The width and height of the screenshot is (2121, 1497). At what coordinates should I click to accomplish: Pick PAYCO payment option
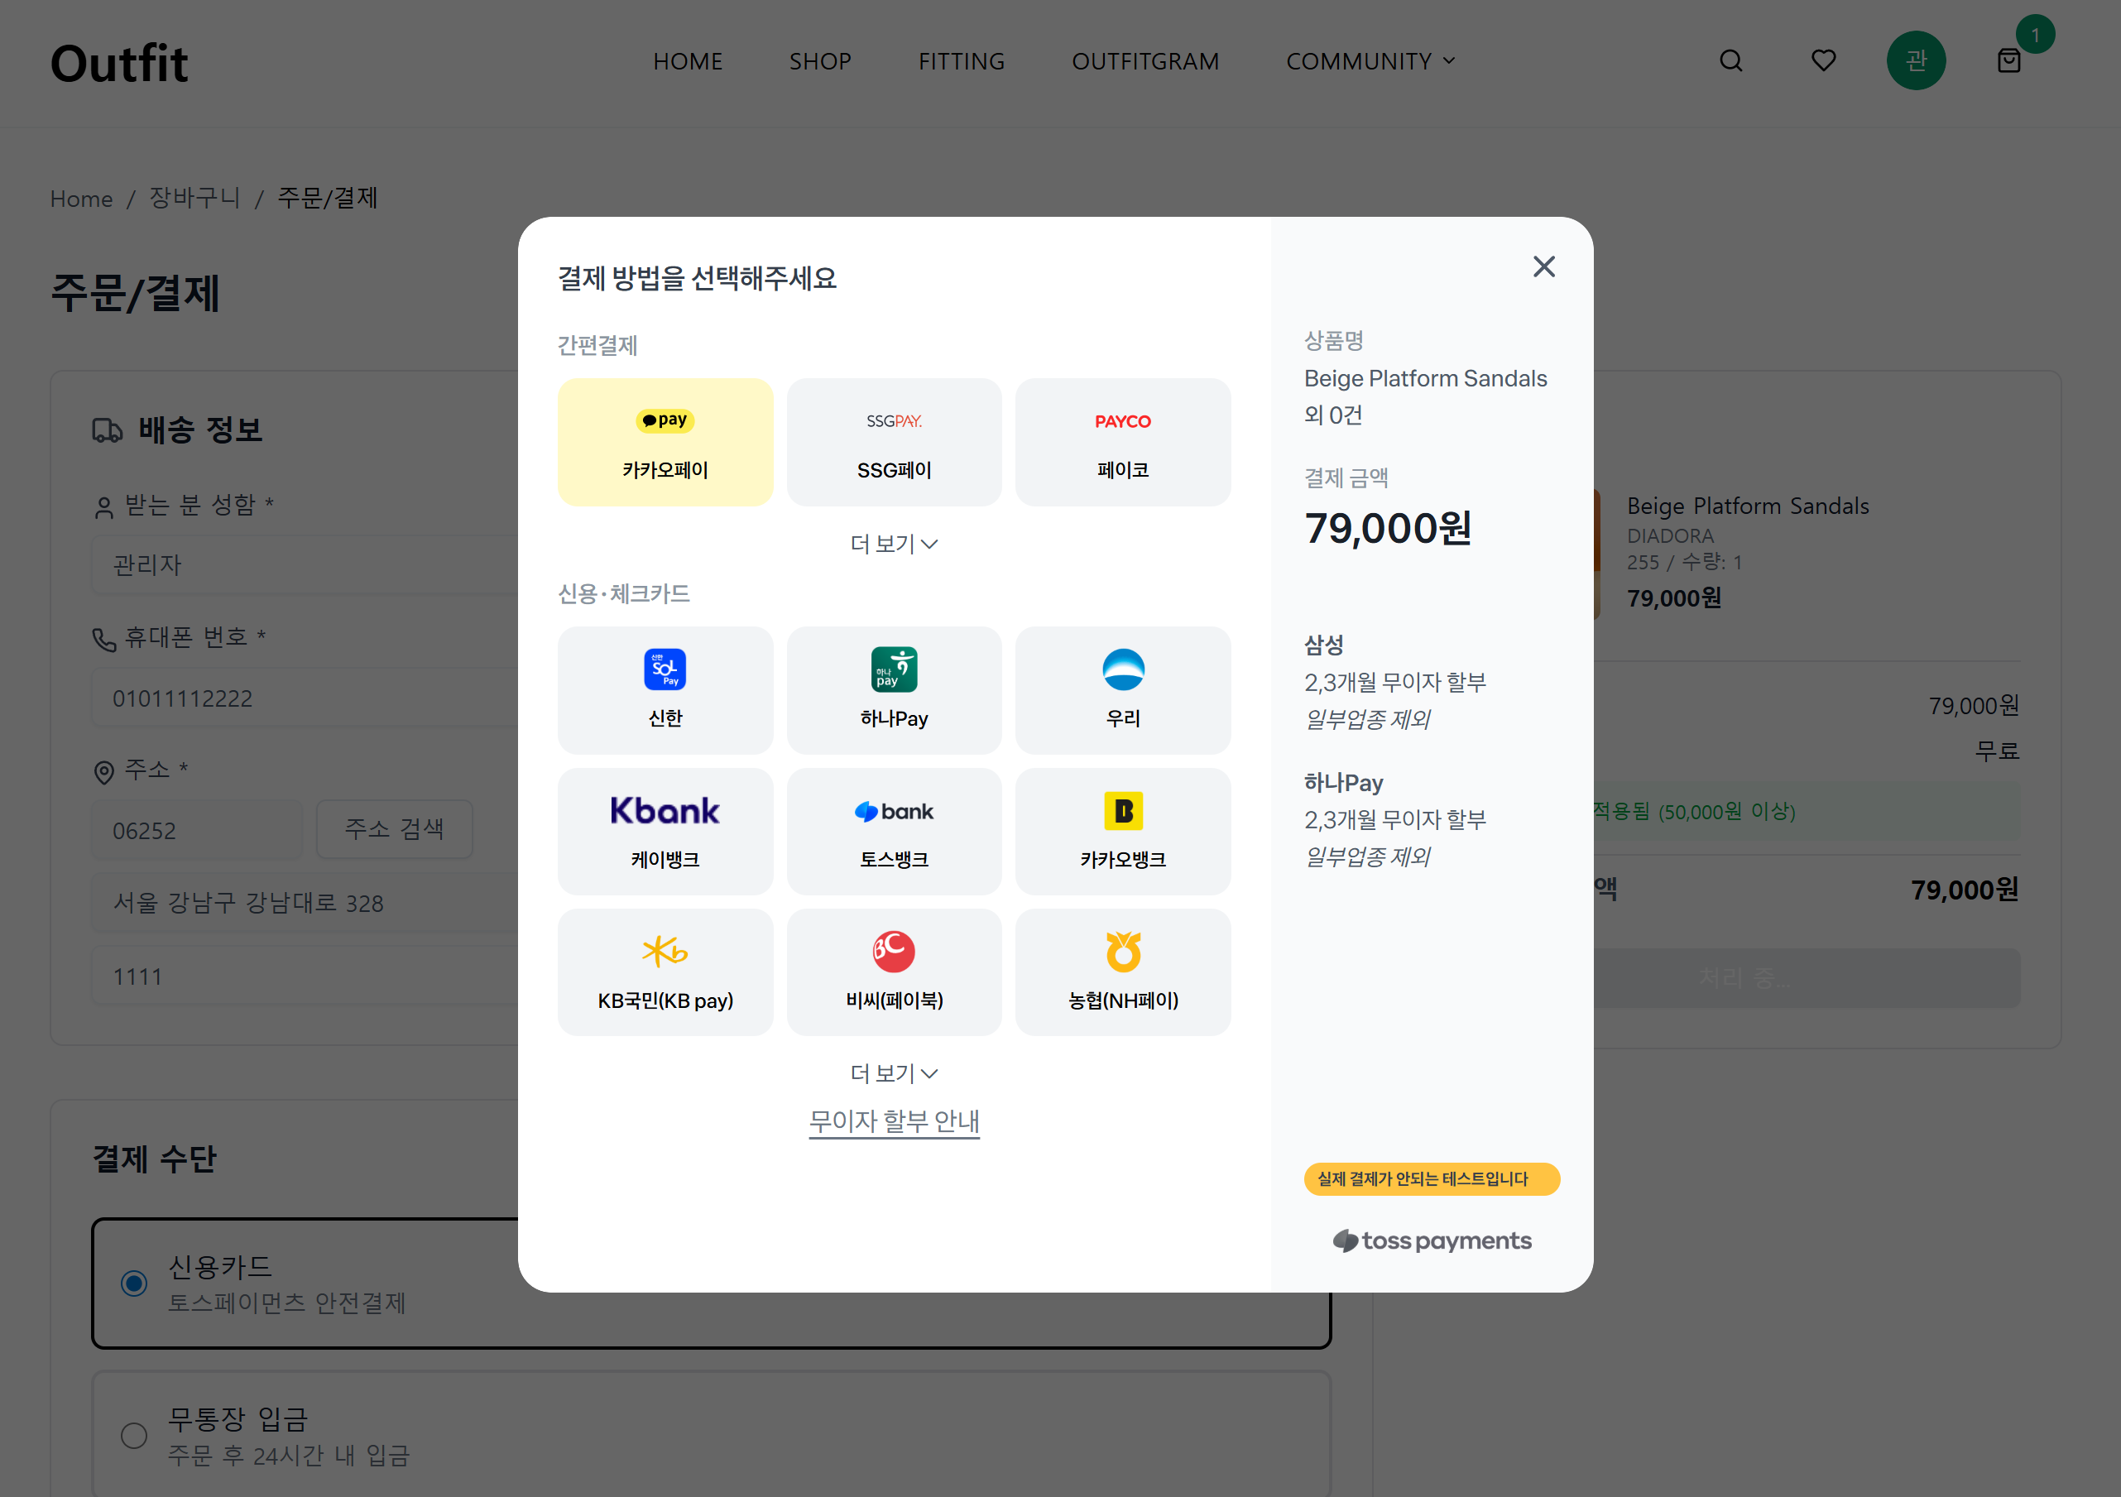click(1122, 441)
